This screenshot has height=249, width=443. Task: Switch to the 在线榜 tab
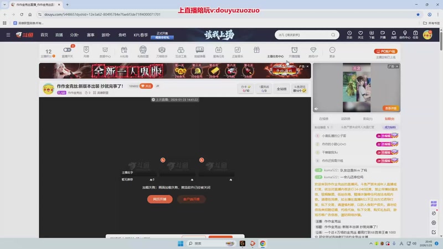[x=324, y=119]
